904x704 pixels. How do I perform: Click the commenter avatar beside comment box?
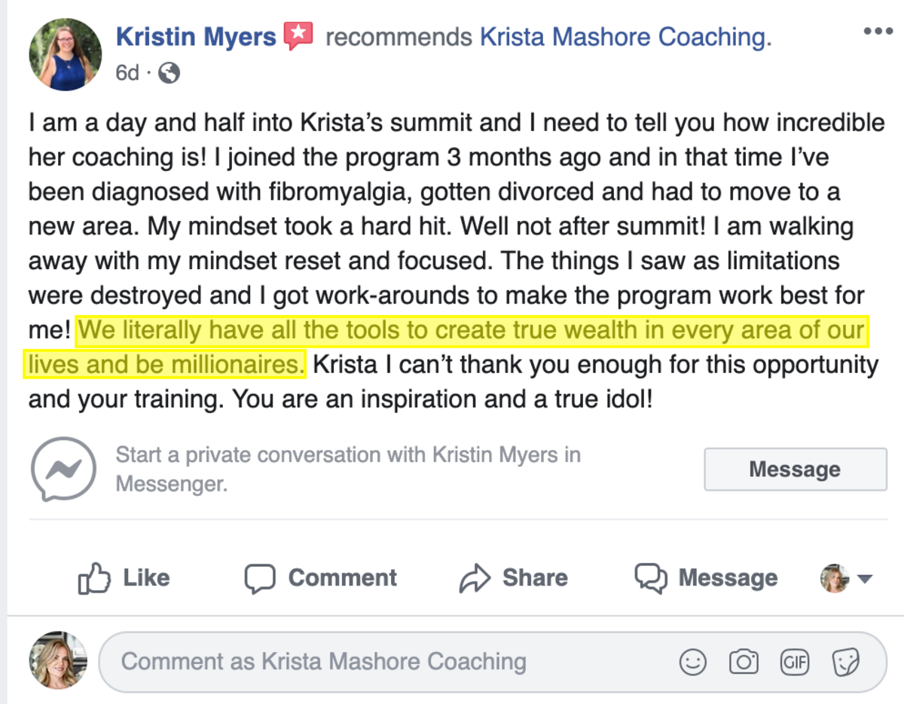[x=58, y=660]
